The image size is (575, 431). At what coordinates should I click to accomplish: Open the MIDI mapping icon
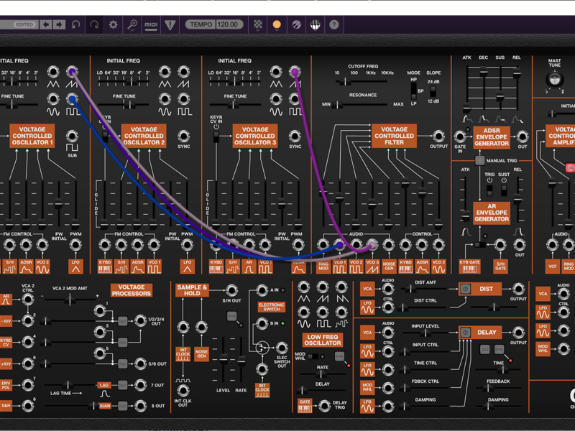(151, 24)
